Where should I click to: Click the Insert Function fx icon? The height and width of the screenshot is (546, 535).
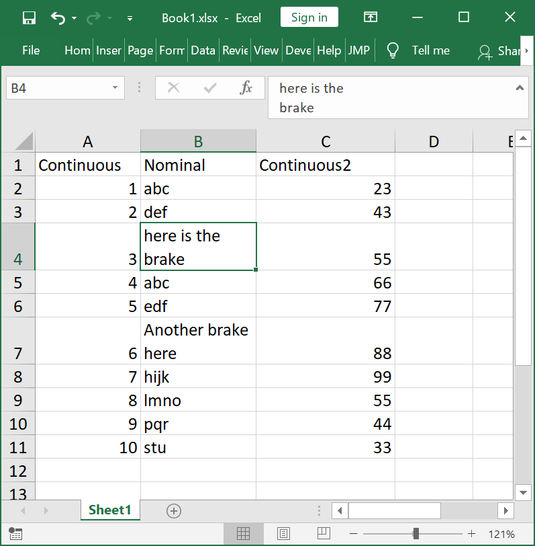(x=246, y=87)
